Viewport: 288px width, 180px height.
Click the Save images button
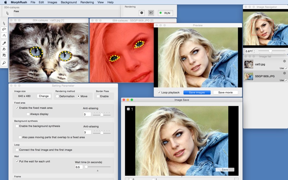click(x=197, y=93)
